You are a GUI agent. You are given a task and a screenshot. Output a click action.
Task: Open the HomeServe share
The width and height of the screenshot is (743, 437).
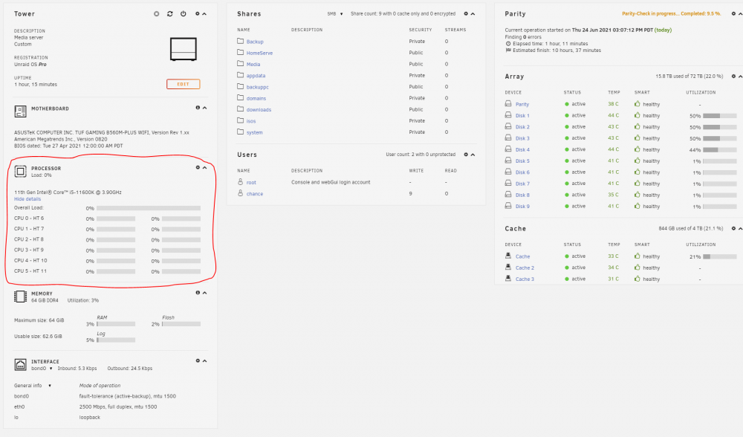(259, 53)
